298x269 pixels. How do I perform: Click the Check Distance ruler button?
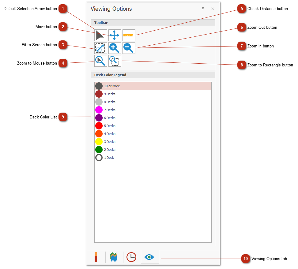pos(129,35)
